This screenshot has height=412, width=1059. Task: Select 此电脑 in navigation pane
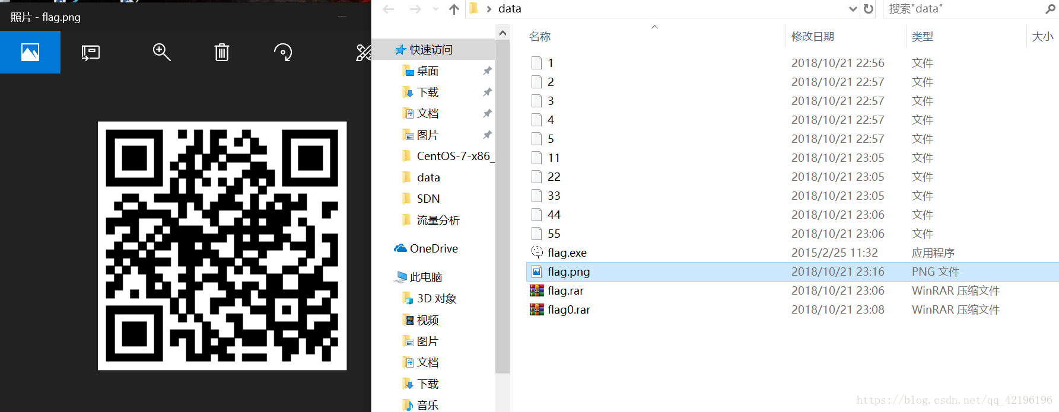click(x=426, y=277)
